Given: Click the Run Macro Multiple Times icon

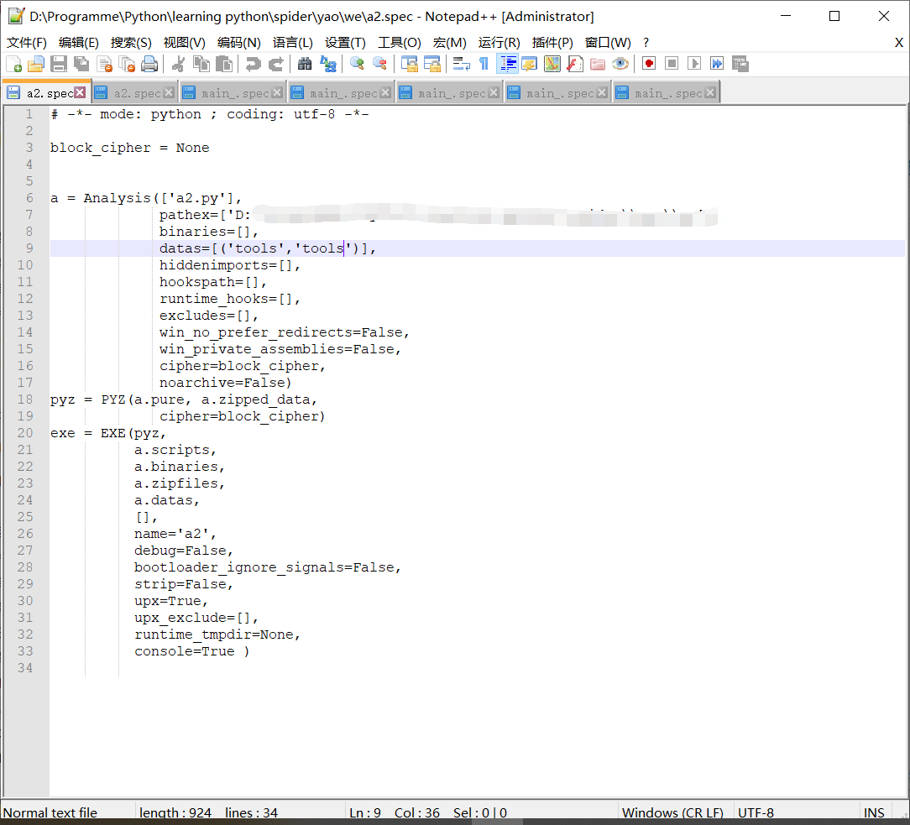Looking at the screenshot, I should tap(717, 64).
